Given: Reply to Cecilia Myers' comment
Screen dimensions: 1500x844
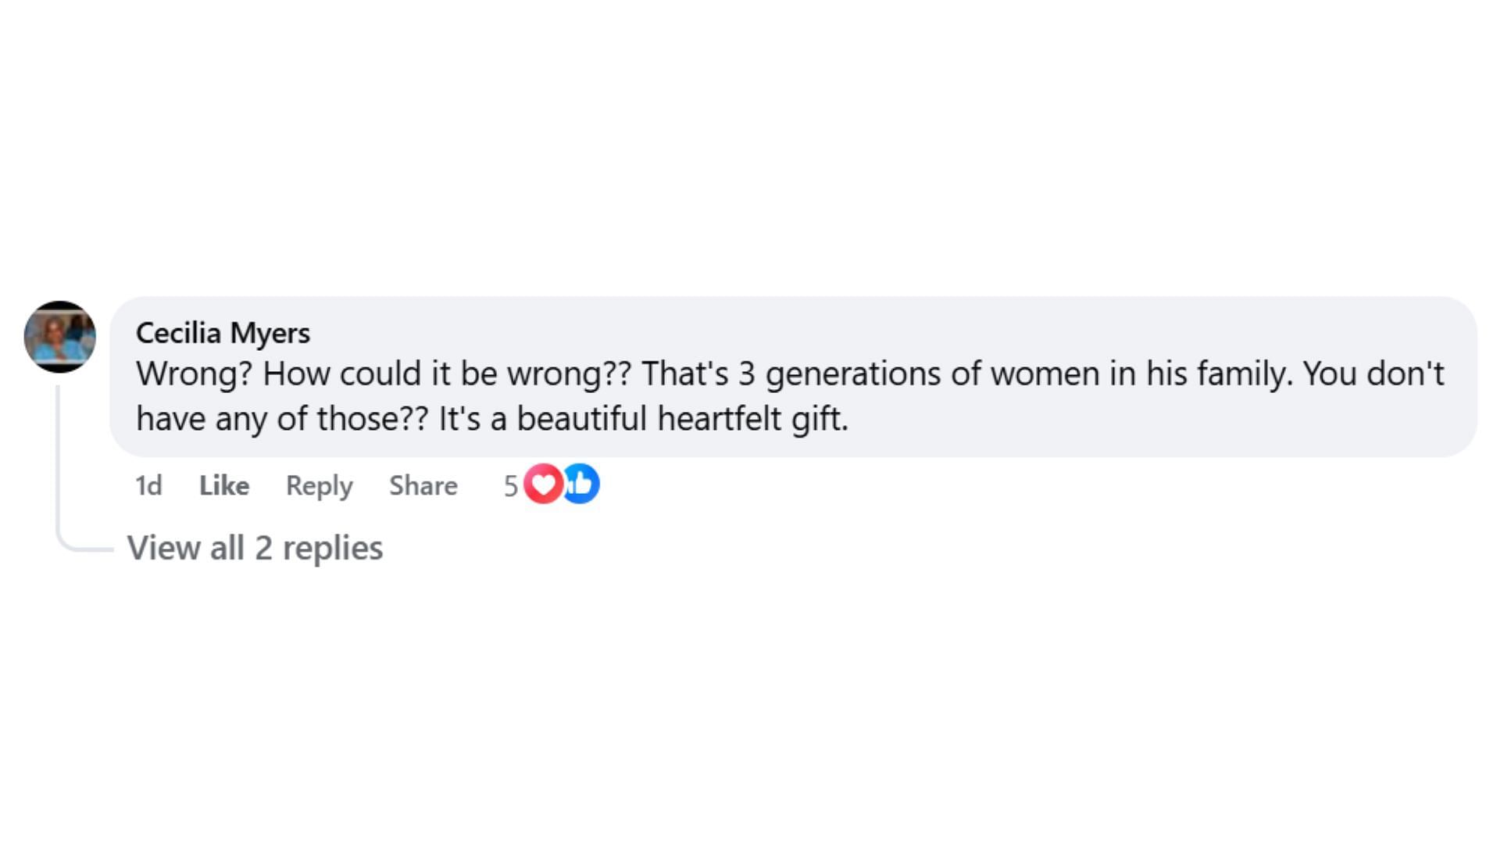Looking at the screenshot, I should [319, 485].
